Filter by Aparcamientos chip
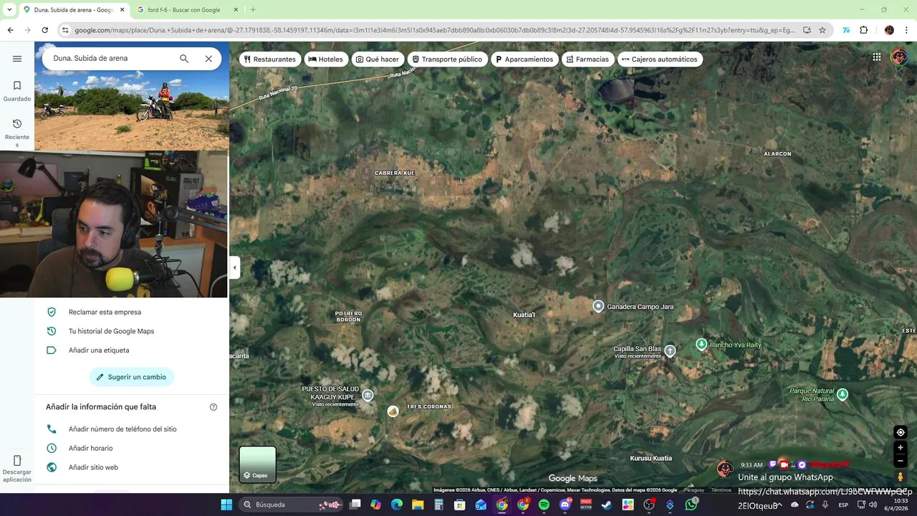917x516 pixels. 524,59
